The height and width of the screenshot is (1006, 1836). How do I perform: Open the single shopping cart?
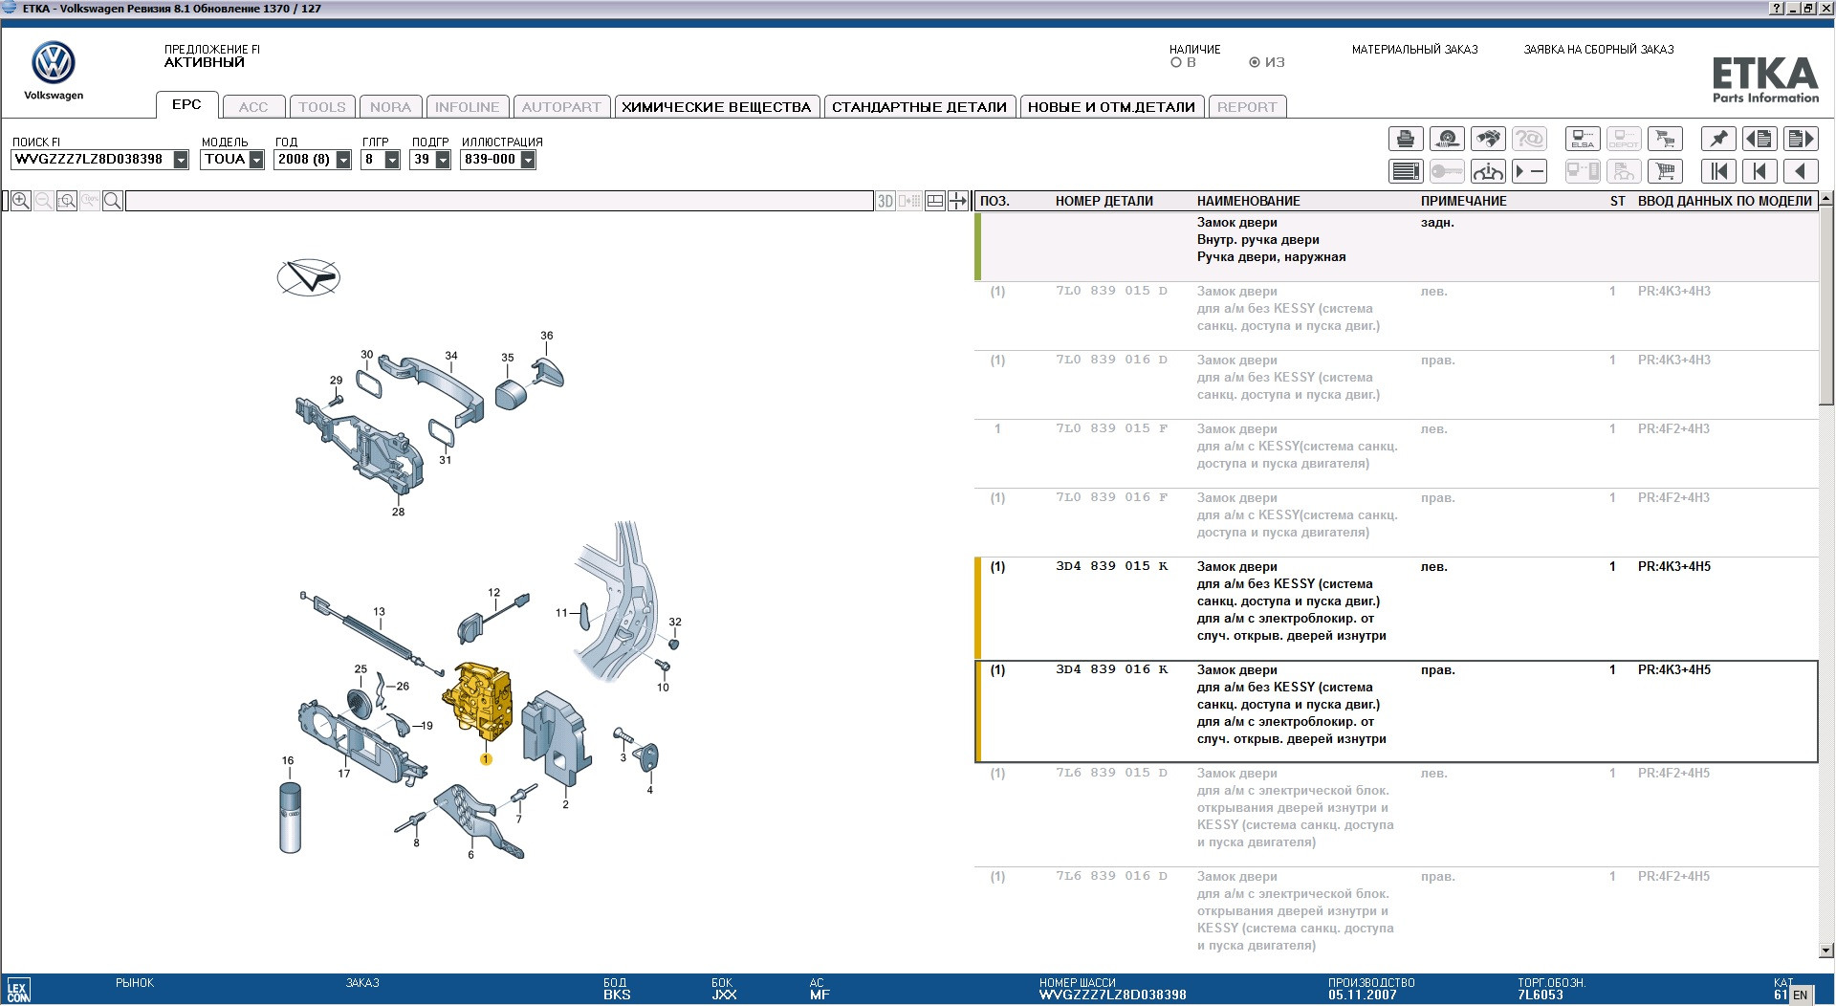click(1665, 172)
